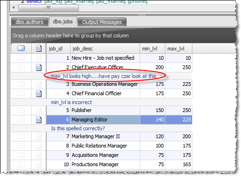241x176 pixels.
Task: Check the row selector for Marketing Manager II
Action: click(21, 136)
